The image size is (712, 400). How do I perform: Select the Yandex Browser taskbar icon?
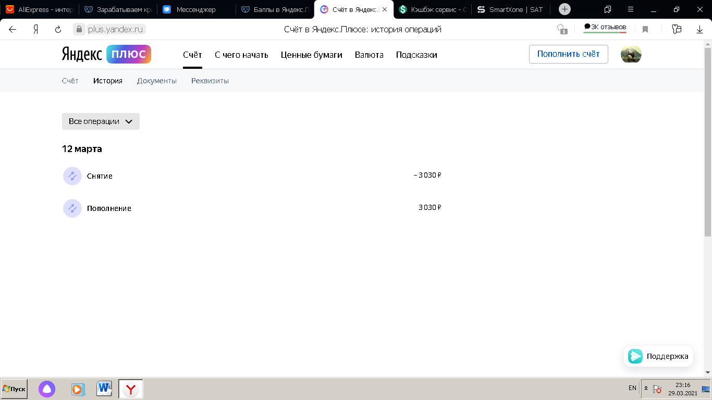point(131,389)
